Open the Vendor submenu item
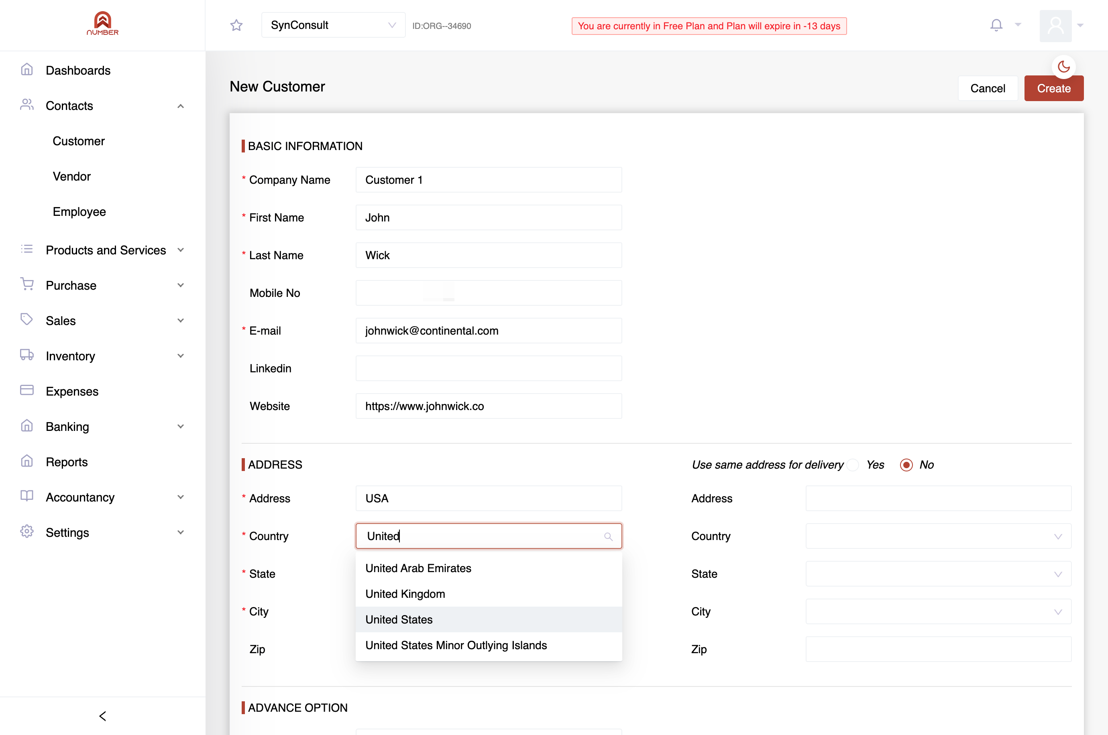The height and width of the screenshot is (735, 1108). pos(72,176)
